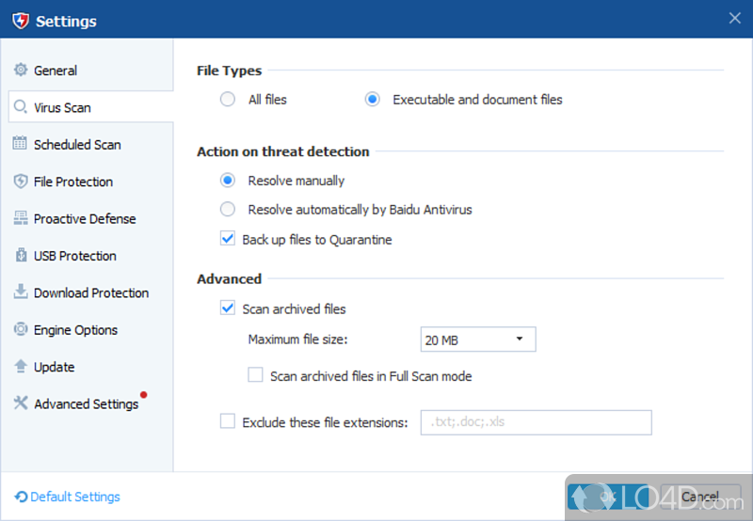Select the All files radio button

(x=228, y=100)
